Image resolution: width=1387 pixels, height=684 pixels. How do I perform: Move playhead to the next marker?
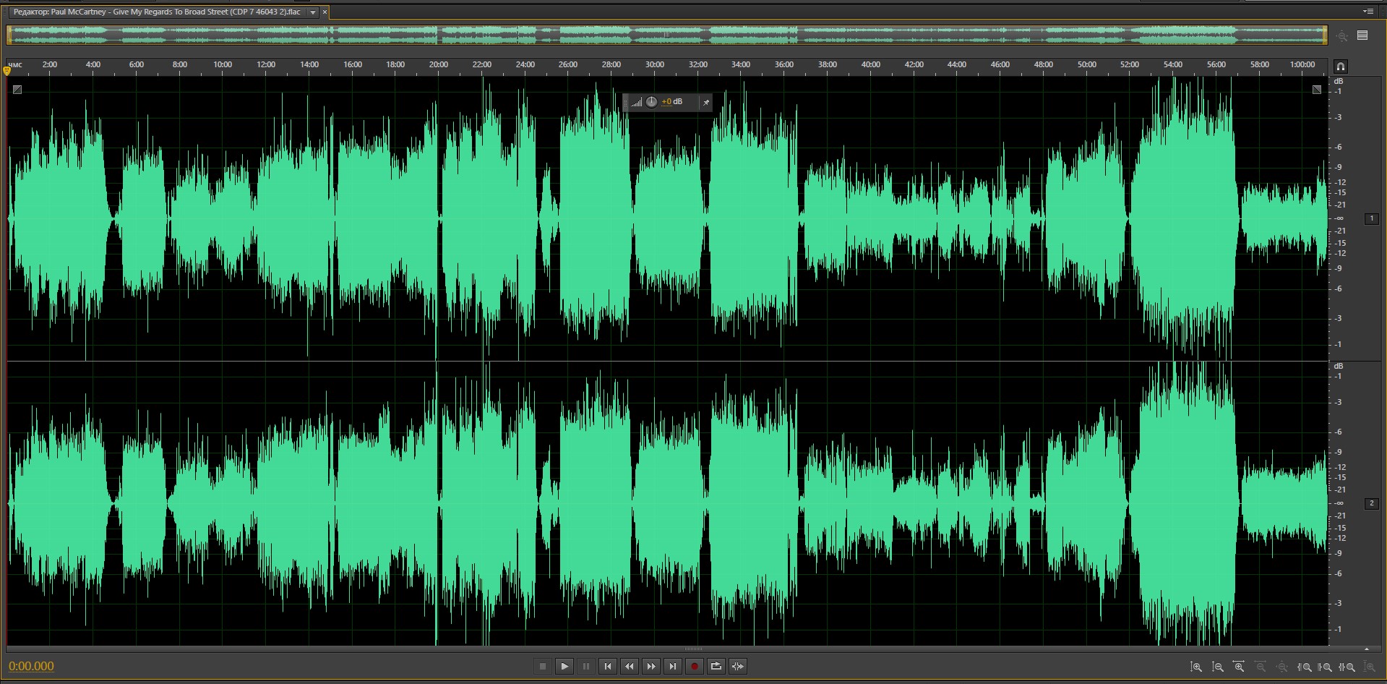click(x=673, y=666)
